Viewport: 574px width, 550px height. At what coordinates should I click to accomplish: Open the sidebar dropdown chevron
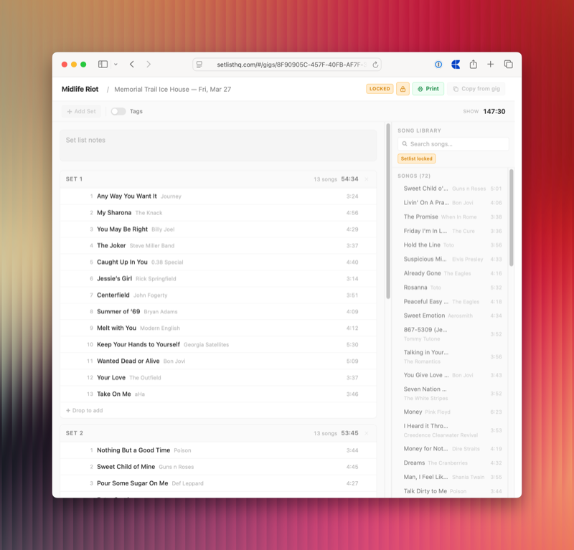click(x=116, y=65)
